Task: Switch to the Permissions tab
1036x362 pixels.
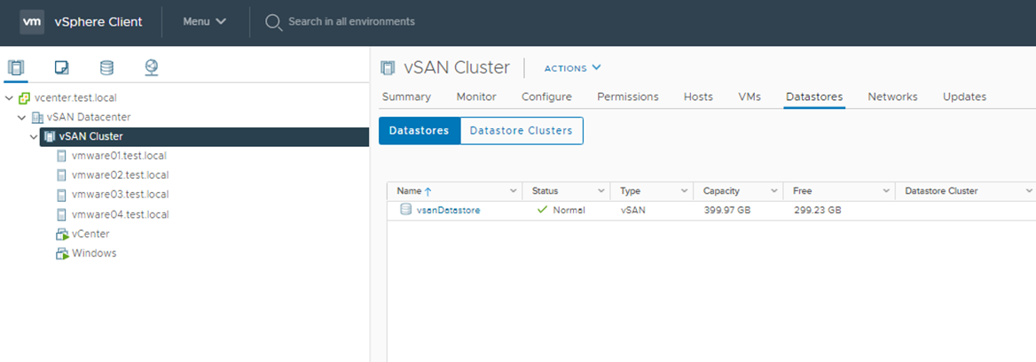Action: 628,97
